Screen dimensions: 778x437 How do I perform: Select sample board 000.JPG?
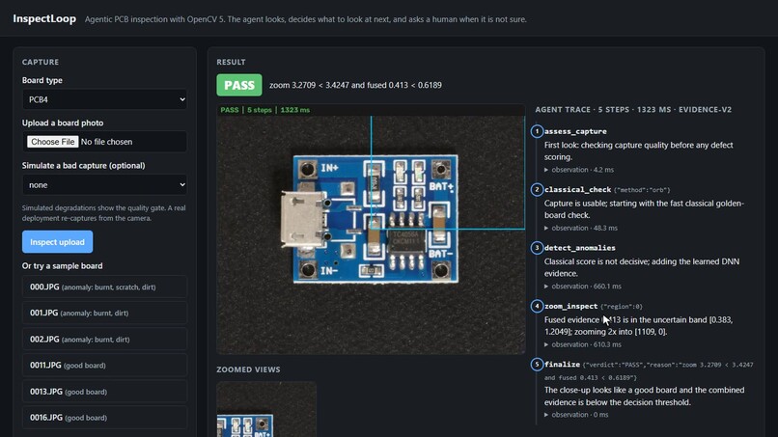point(104,287)
